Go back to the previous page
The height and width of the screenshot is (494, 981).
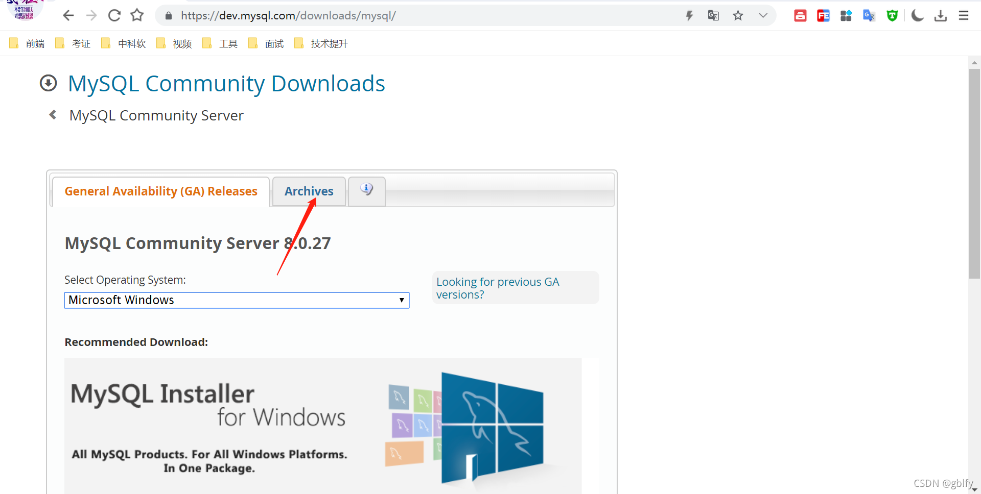click(x=68, y=15)
